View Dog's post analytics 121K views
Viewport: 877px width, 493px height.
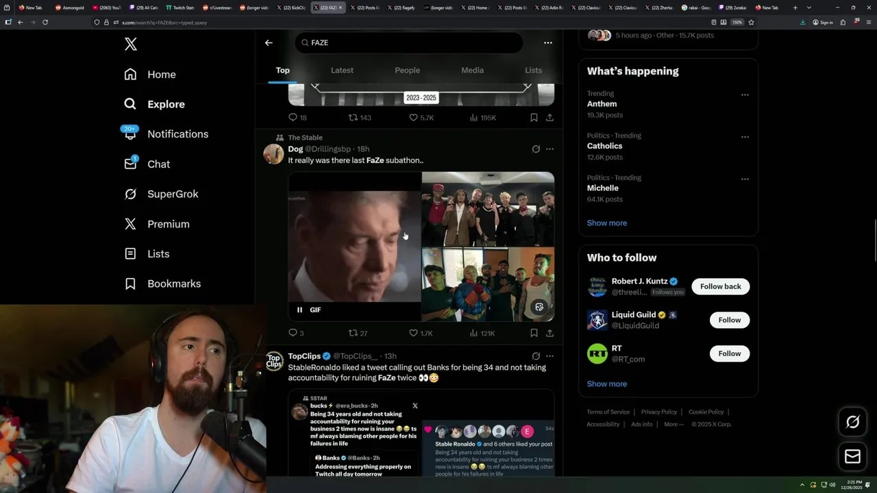click(482, 333)
